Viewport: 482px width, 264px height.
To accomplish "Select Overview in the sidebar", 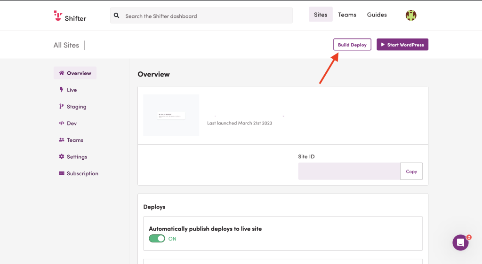I will point(75,73).
